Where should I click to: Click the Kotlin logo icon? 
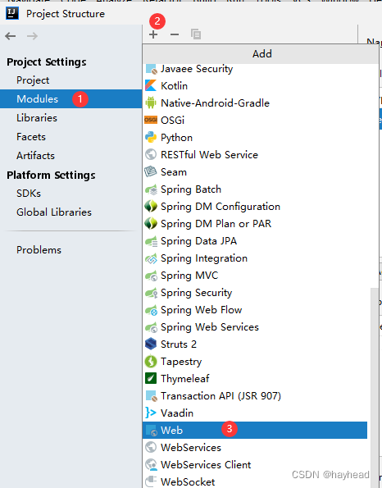[x=151, y=85]
